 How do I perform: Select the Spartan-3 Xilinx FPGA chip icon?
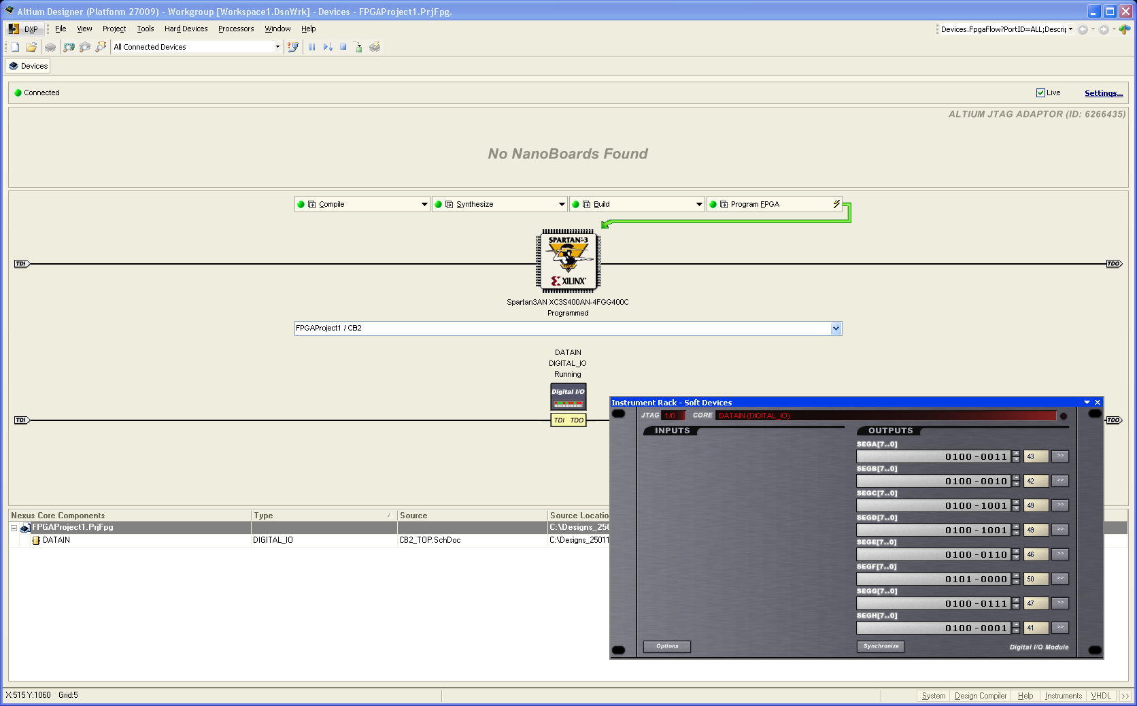point(568,261)
